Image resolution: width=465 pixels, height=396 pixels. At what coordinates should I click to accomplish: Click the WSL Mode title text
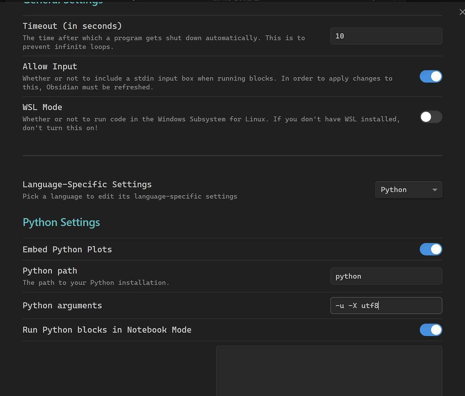42,107
